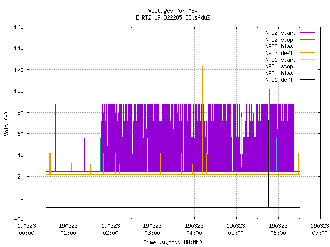The height and width of the screenshot is (247, 330).
Task: Click the NPD1 start yellow legend line
Action: coord(307,60)
